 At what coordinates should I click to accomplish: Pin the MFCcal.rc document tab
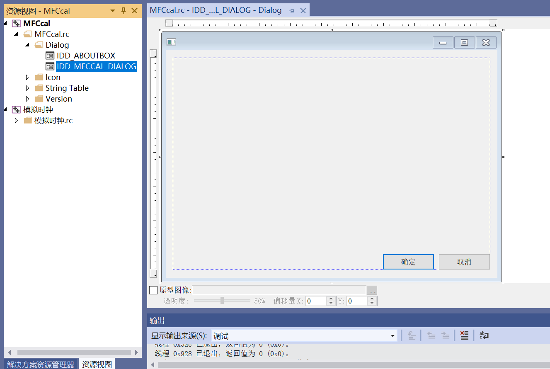pyautogui.click(x=292, y=11)
